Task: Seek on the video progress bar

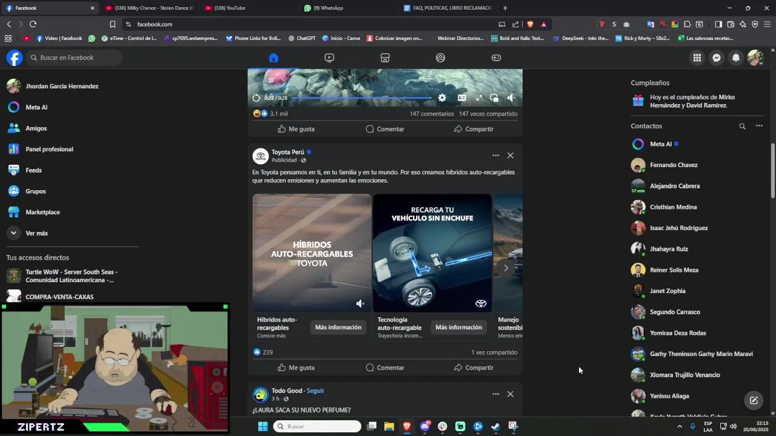Action: pos(361,97)
